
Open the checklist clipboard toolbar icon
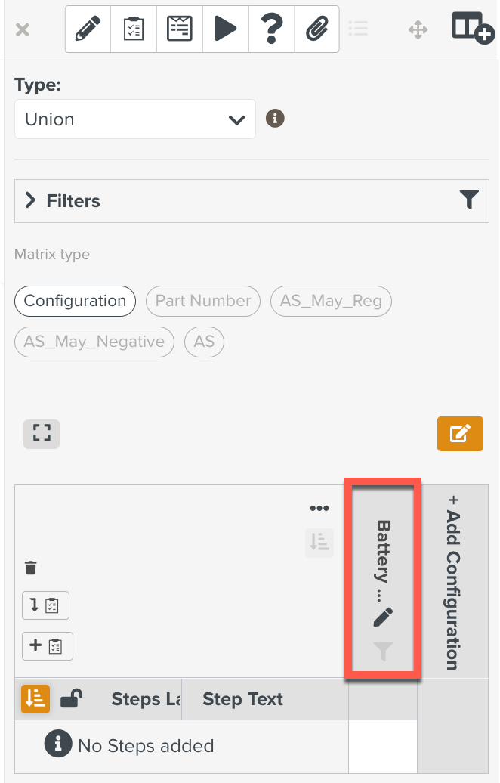pos(134,29)
